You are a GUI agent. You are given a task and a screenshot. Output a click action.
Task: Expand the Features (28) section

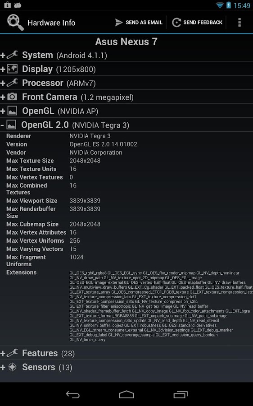126,353
